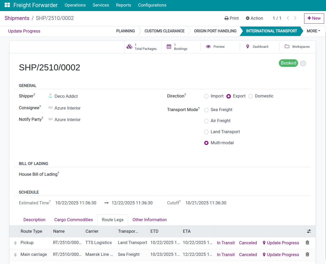Screen dimensions: 326x264
Task: Switch to the Cargo Commodities tab
Action: point(74,220)
